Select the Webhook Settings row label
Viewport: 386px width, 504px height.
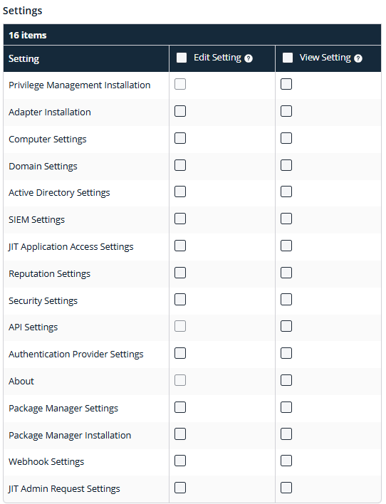click(x=46, y=461)
